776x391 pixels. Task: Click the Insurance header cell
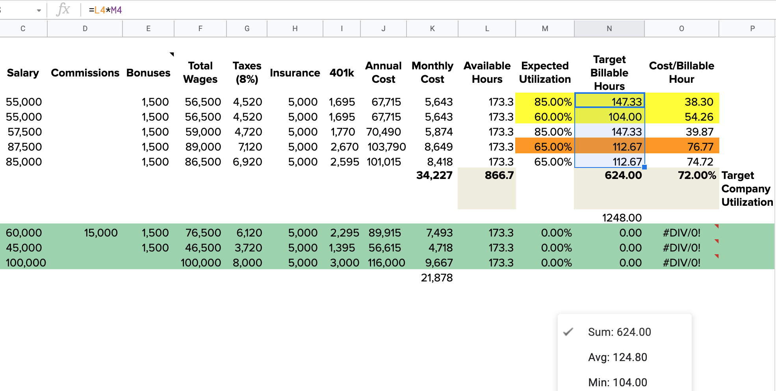295,73
